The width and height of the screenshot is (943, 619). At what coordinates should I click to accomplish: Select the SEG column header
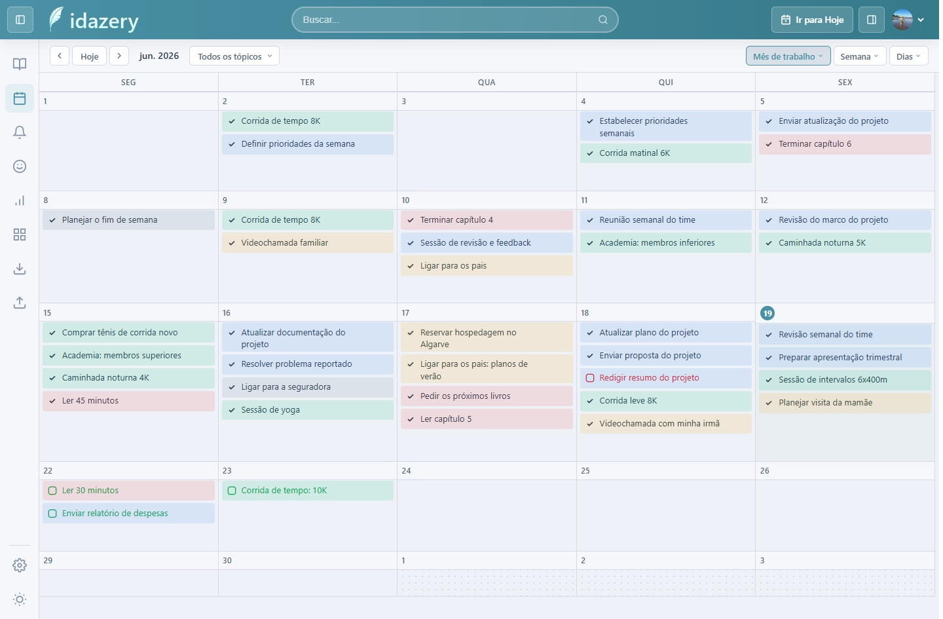click(x=128, y=83)
